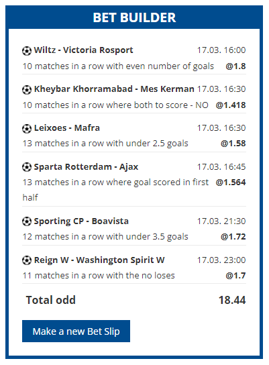Open Wiltz - Victoria Rosport match
The height and width of the screenshot is (365, 269).
(x=84, y=50)
